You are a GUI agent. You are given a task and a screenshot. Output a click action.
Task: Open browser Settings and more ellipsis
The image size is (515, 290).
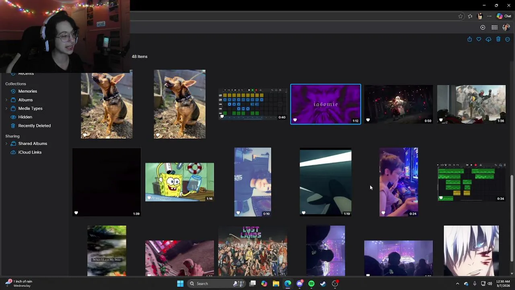coord(489,16)
